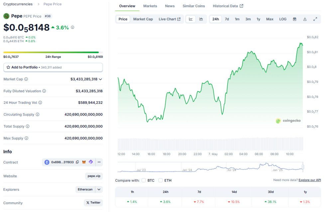The width and height of the screenshot is (327, 212).
Task: Enable ETH comparison checkbox
Action: point(161,180)
